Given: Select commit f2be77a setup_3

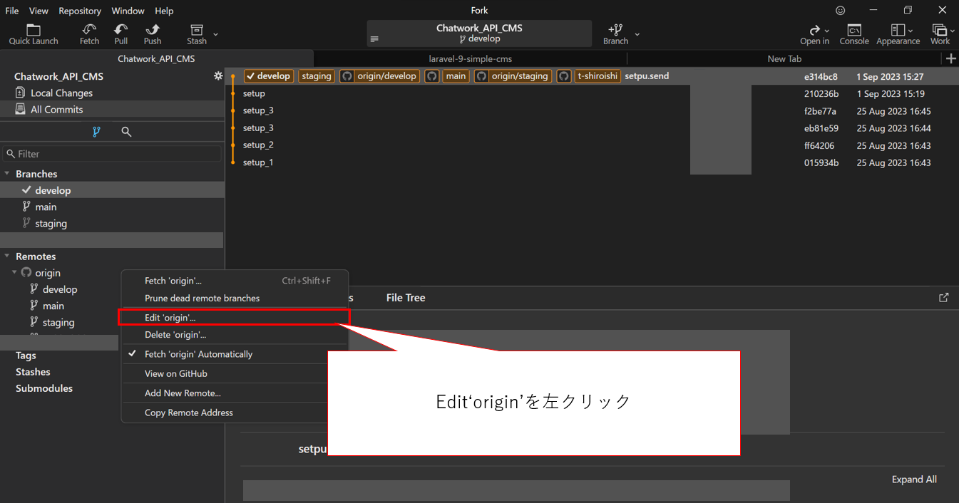Looking at the screenshot, I should click(592, 110).
